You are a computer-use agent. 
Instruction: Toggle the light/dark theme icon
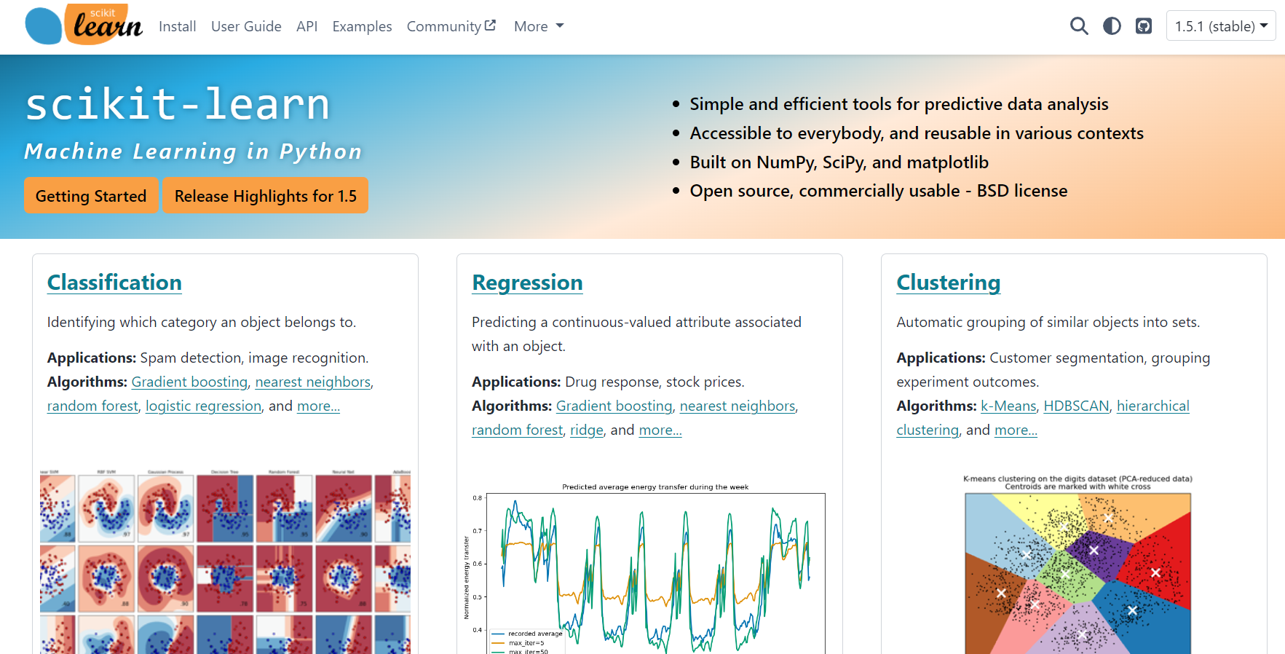(x=1112, y=26)
